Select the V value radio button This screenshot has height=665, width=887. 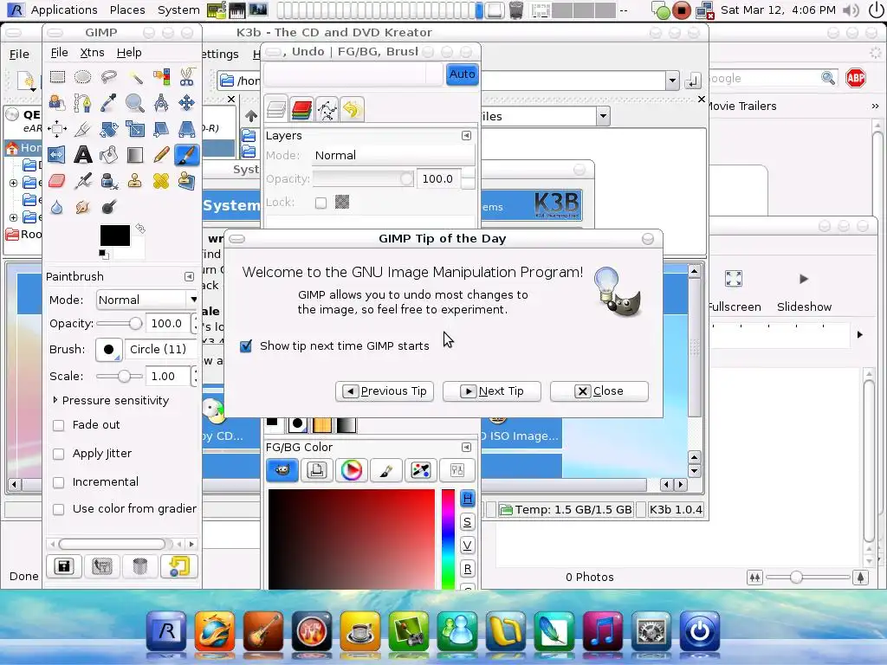[467, 546]
